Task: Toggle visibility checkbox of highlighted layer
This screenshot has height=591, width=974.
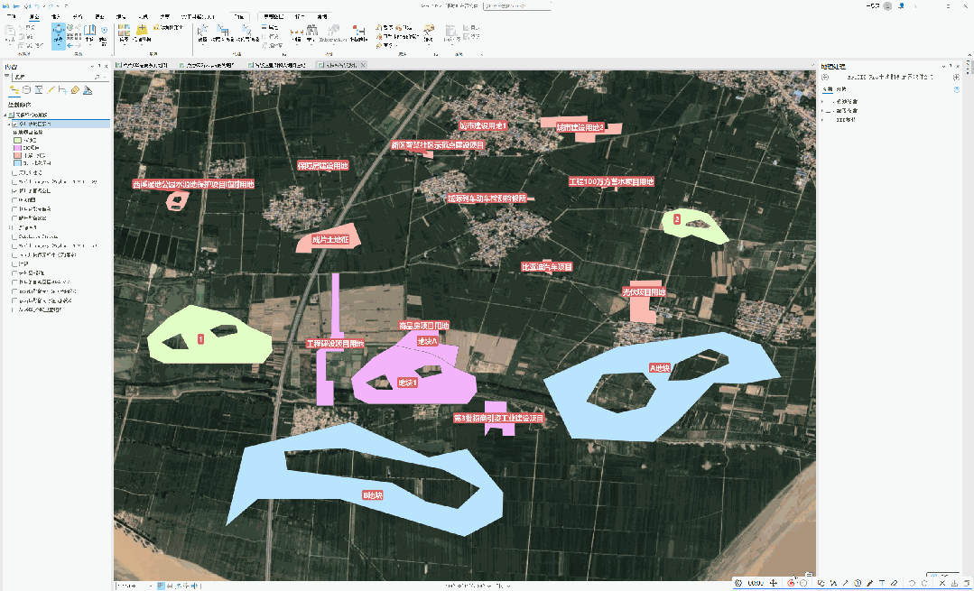Action: coord(15,124)
